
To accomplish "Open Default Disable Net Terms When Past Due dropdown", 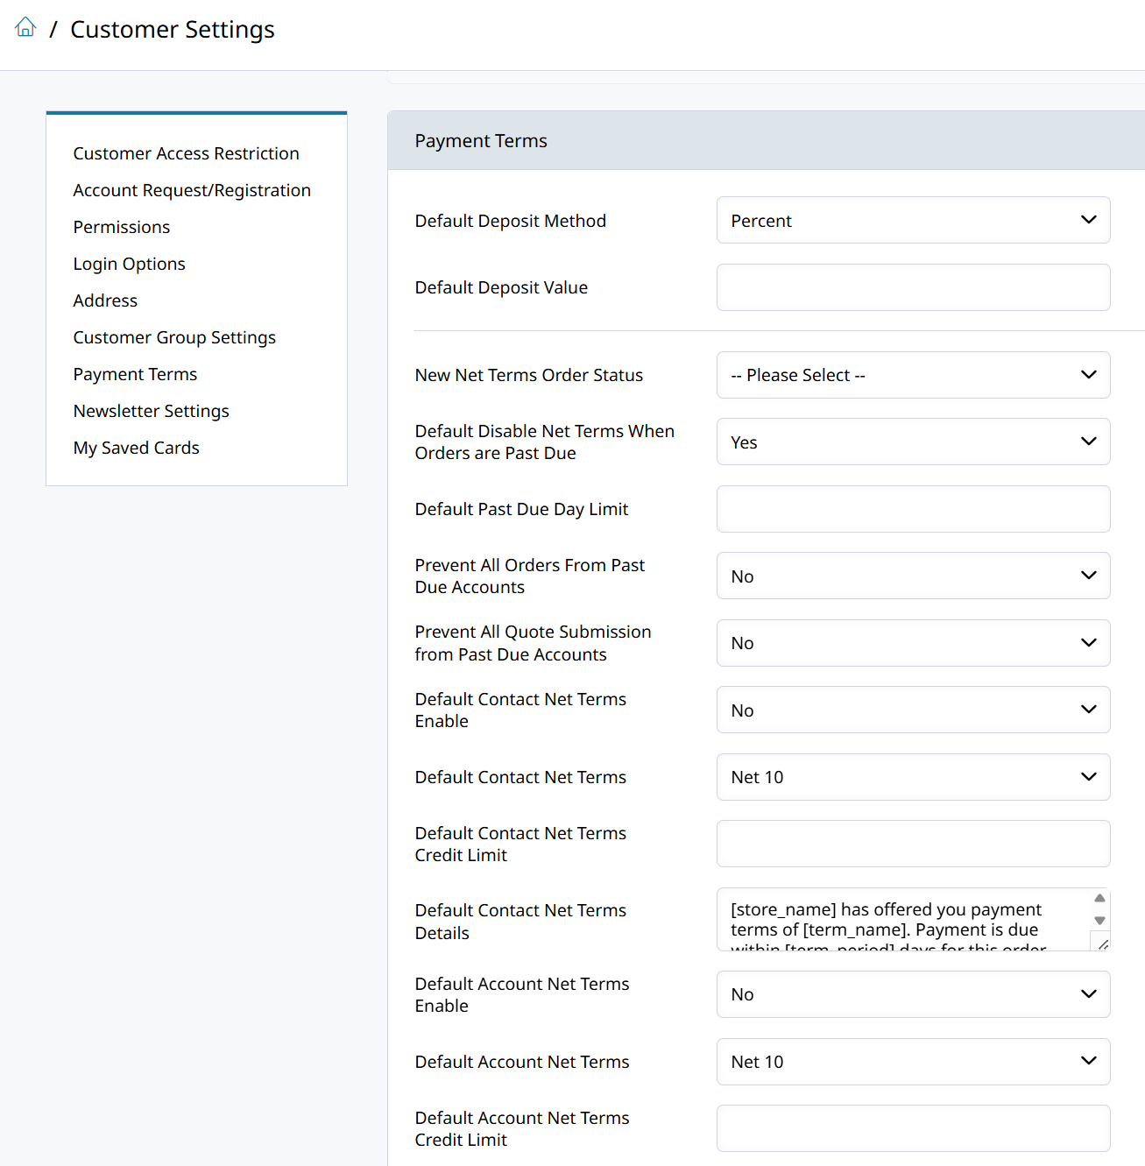I will (913, 442).
